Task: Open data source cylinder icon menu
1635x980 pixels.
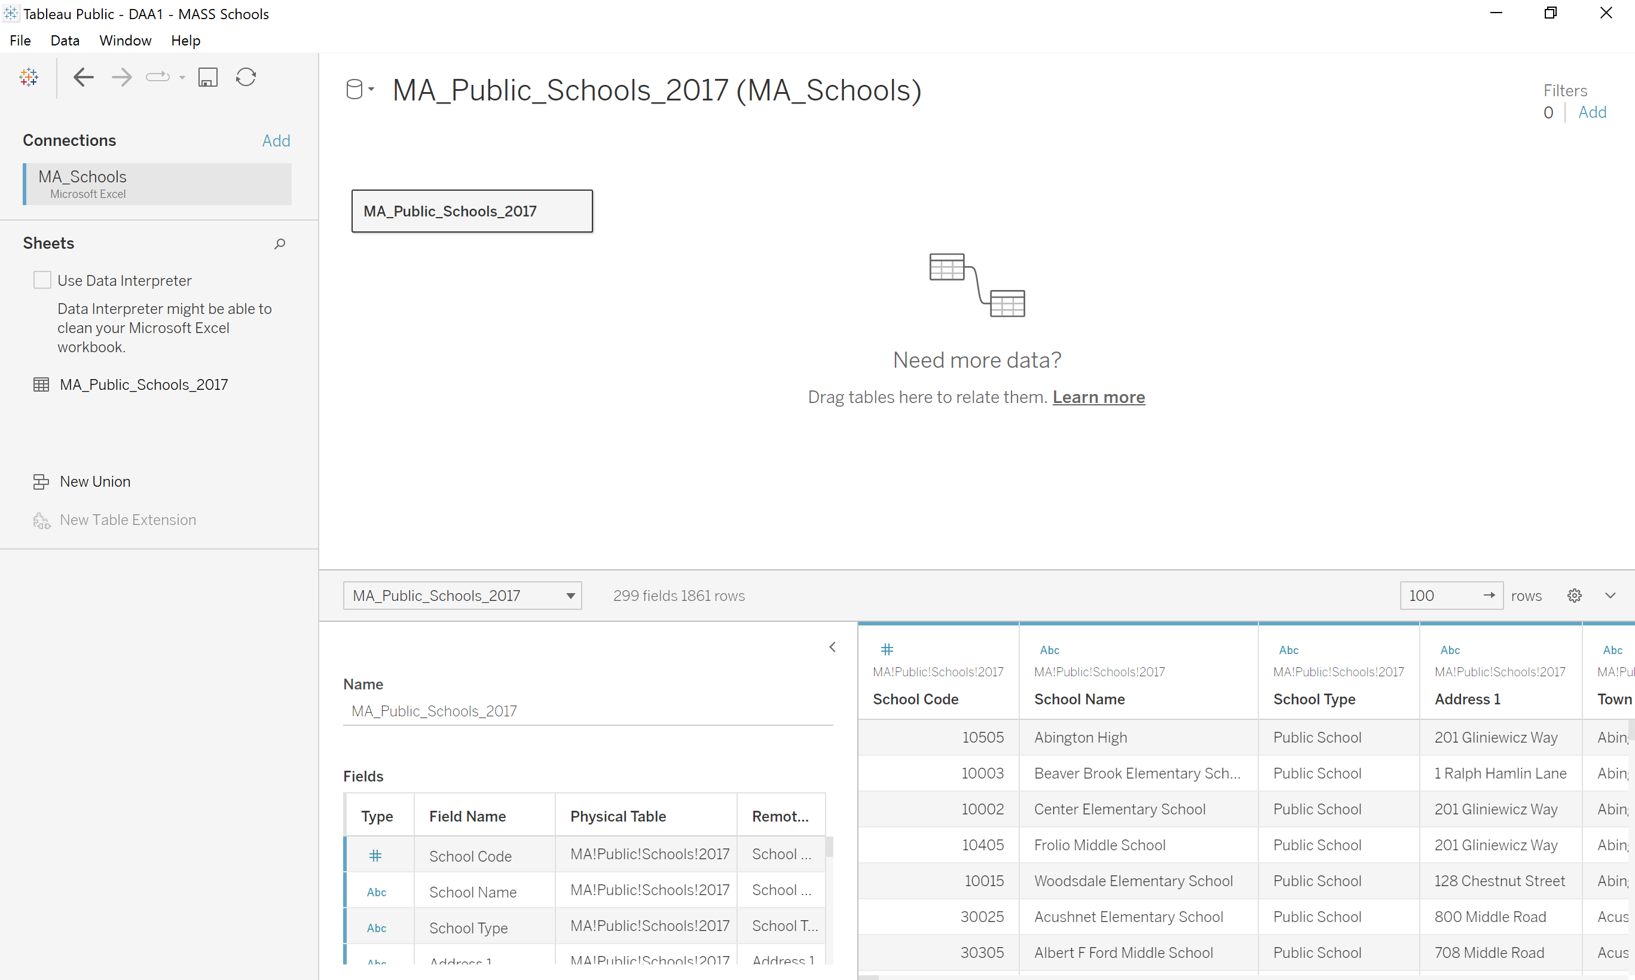Action: click(x=360, y=89)
